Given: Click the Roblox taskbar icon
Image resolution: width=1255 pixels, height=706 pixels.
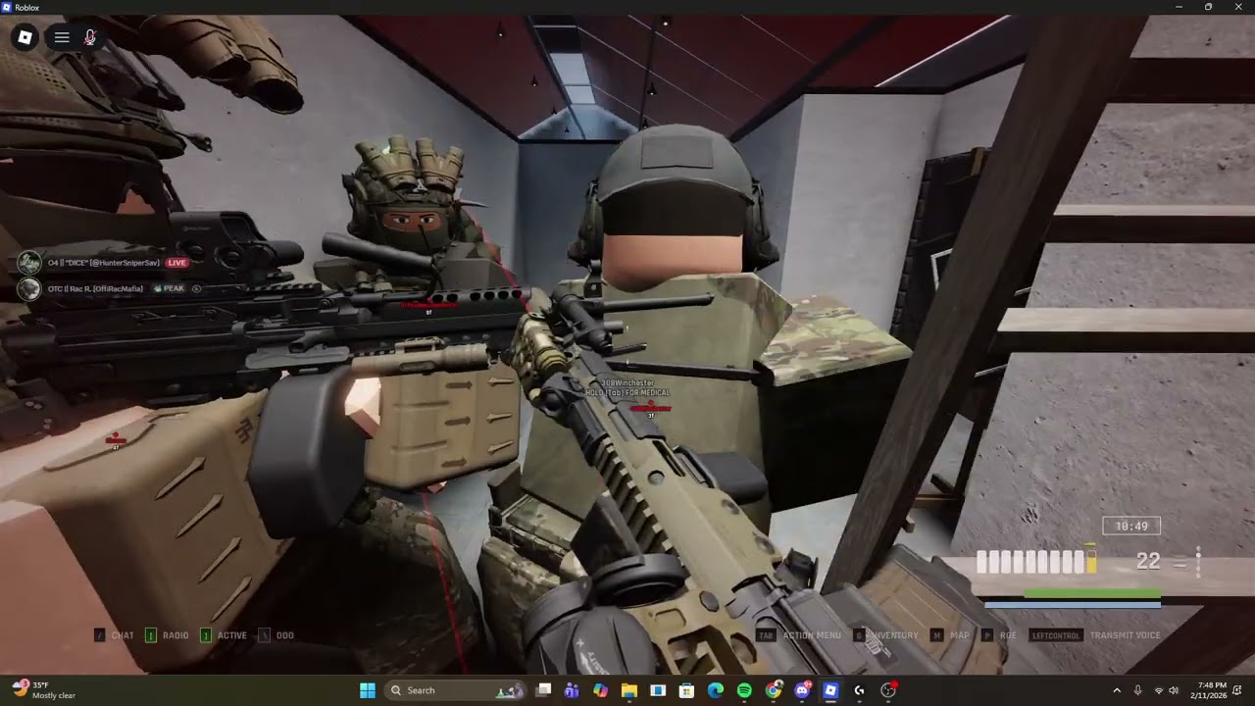Looking at the screenshot, I should (830, 690).
